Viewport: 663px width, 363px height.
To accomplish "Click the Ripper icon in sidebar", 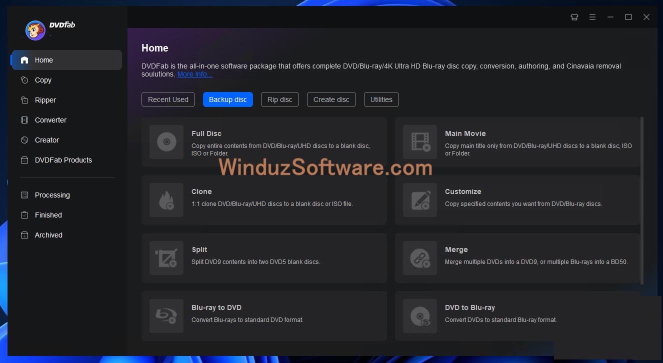I will 24,100.
